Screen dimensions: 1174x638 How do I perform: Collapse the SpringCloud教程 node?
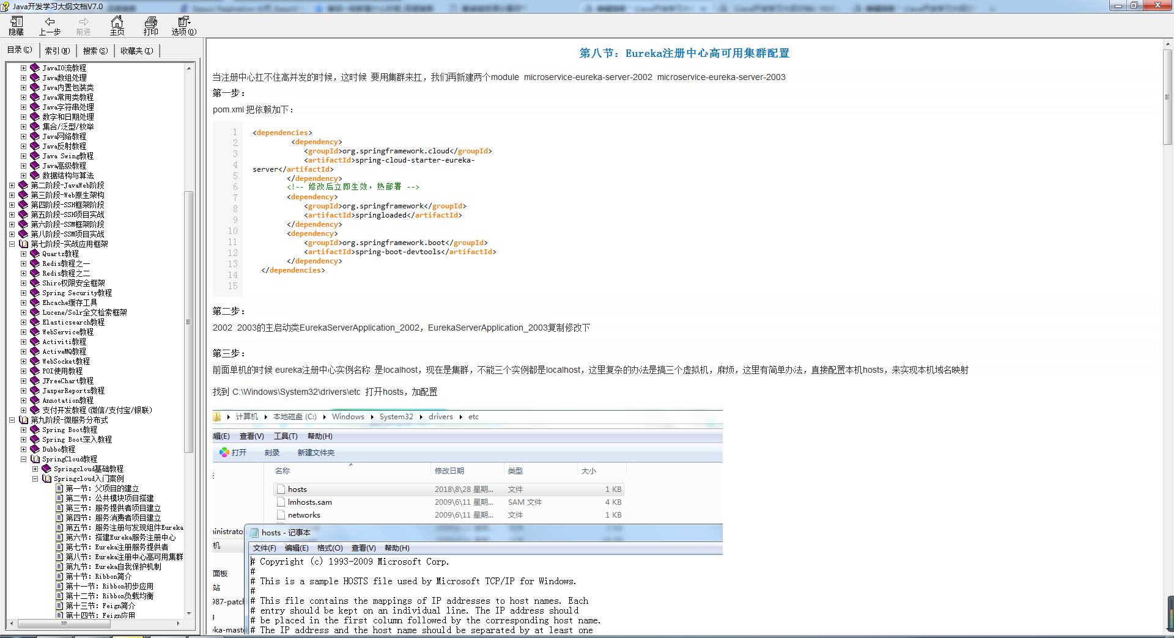point(24,459)
